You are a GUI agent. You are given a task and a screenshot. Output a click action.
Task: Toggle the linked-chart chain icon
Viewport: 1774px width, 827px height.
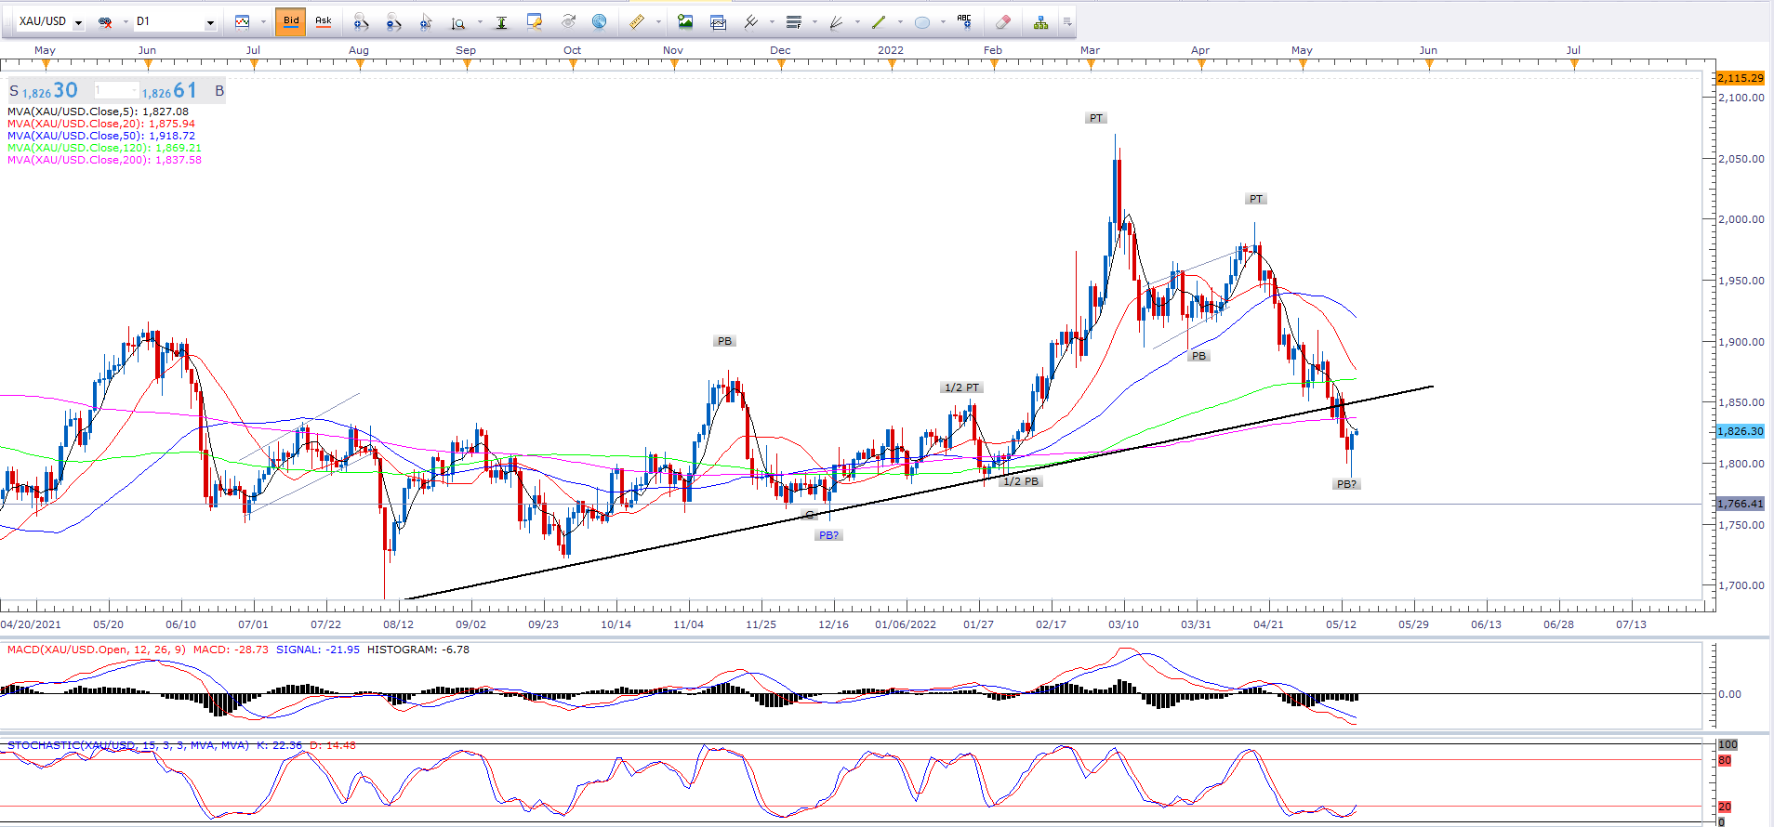tap(105, 21)
